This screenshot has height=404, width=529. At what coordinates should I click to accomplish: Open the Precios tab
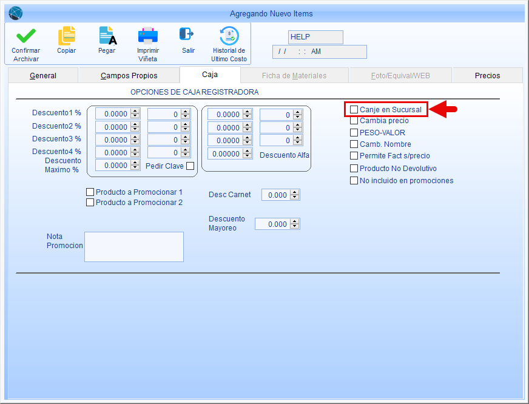[x=487, y=76]
